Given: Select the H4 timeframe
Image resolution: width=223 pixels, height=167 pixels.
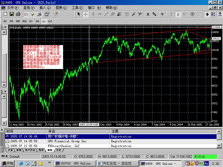Looking at the screenshot, I should tap(37, 21).
